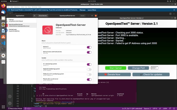Click the port number field showing 3001
The image size is (177, 110).
(x=154, y=68)
